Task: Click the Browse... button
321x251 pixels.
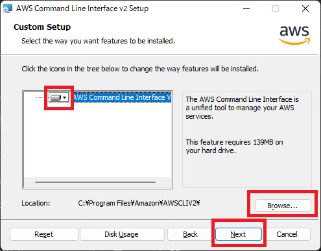Action: (x=283, y=206)
